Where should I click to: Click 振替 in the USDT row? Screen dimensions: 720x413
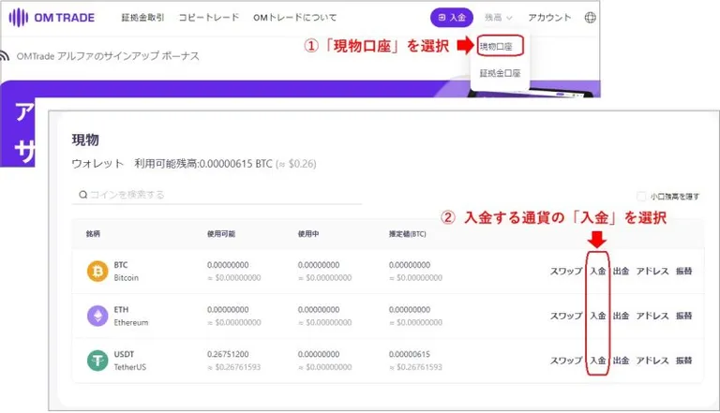coord(683,361)
